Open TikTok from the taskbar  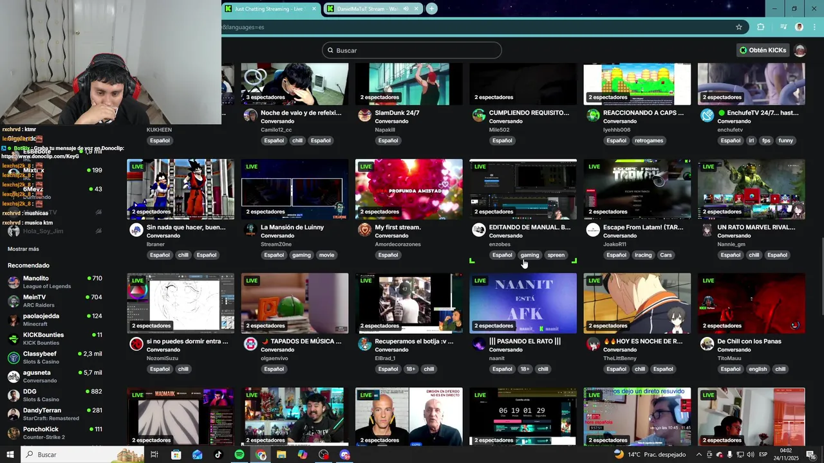pos(218,455)
